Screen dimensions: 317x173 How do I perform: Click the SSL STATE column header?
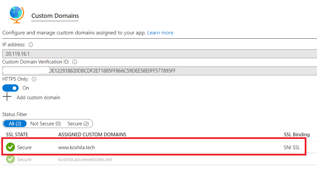17,135
